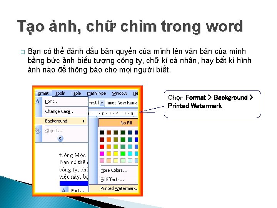The width and height of the screenshot is (277, 208).
Task: Pick the gold swatch in fourth row
Action: click(x=109, y=154)
